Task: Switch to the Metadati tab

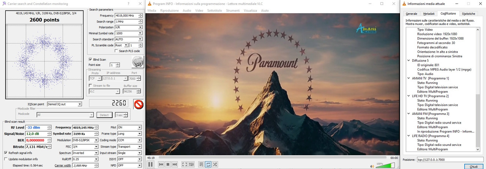Action: click(x=429, y=14)
